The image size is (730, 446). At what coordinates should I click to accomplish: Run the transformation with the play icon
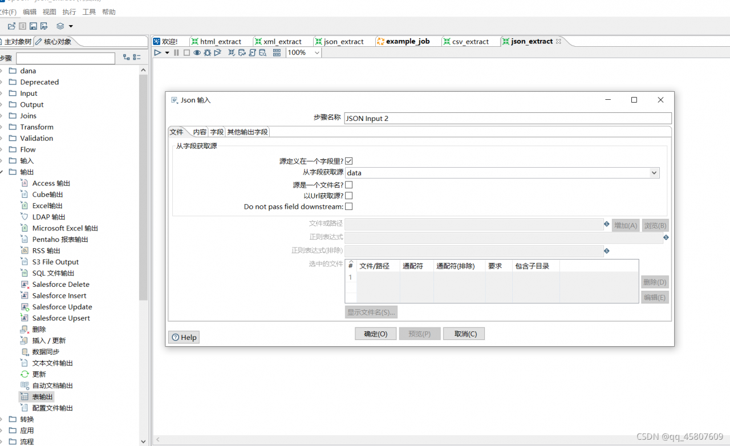click(158, 52)
